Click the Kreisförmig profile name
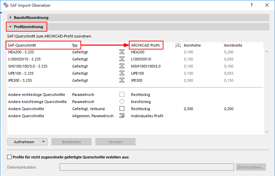Viewport: 275px width, 176px height. click(141, 102)
